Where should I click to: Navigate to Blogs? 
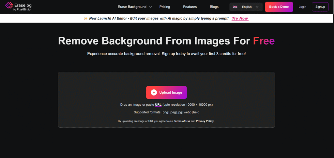click(x=214, y=7)
